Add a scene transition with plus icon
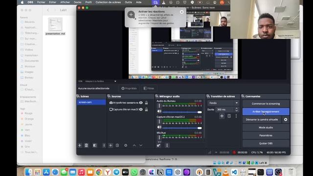Screen dimensions: 313x176 [x=222, y=116]
